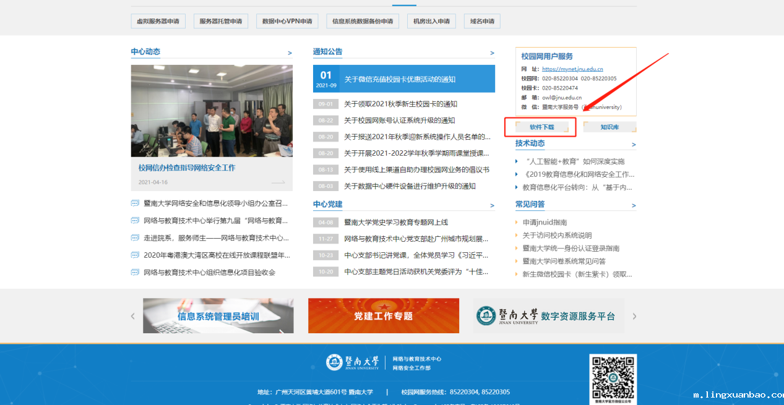The width and height of the screenshot is (784, 405).
Task: Open the 关于访问校内系统说明 FAQ
Action: pos(557,236)
